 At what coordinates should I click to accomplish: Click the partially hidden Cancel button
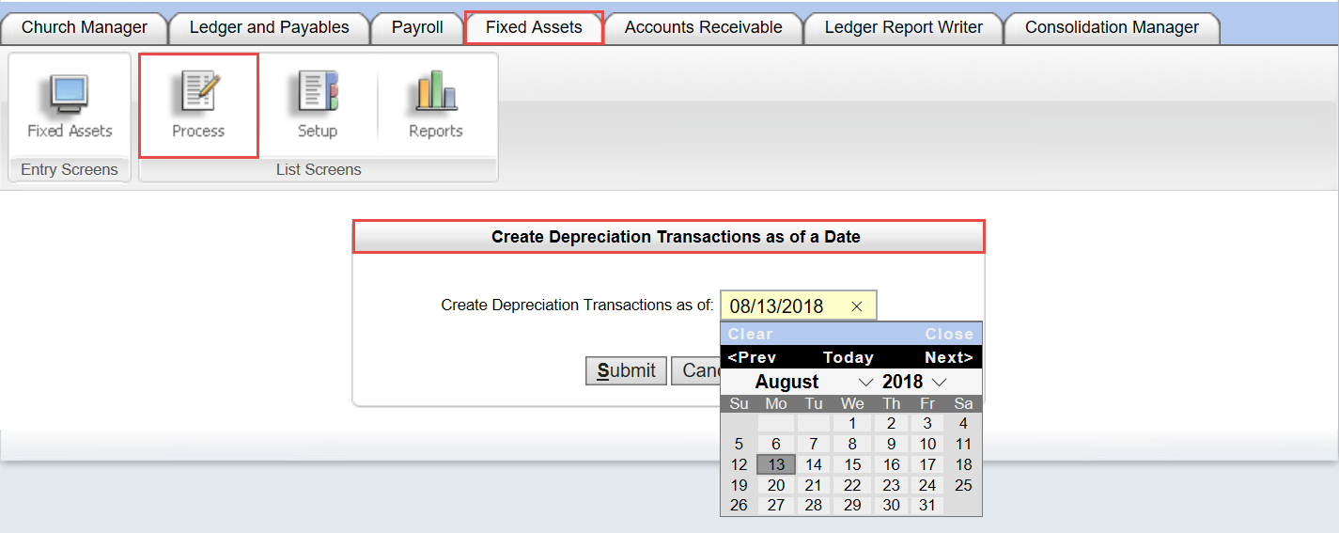[x=695, y=370]
